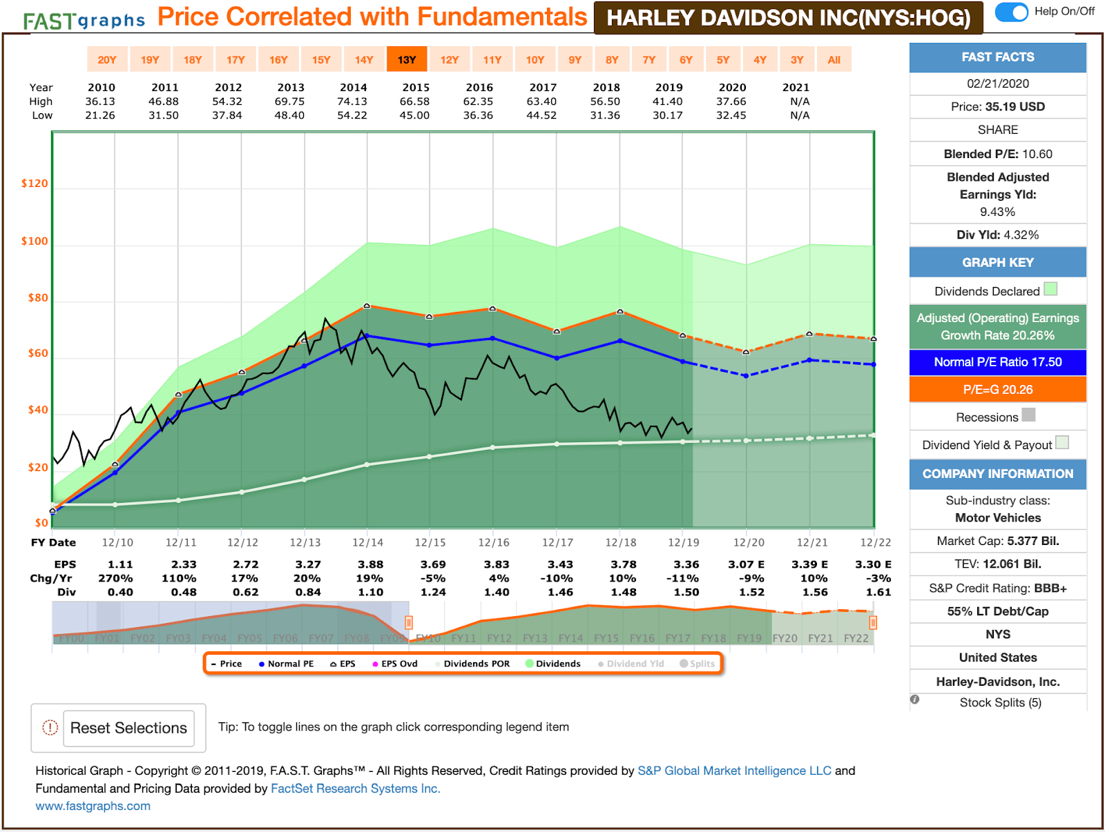Hide the EPS line from the graph legend
Viewport: 1105px width, 832px height.
tap(345, 664)
